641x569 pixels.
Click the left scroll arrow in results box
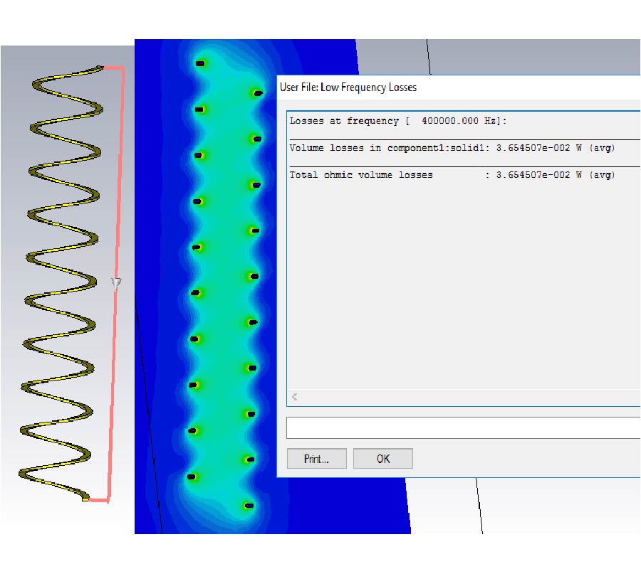coord(295,397)
